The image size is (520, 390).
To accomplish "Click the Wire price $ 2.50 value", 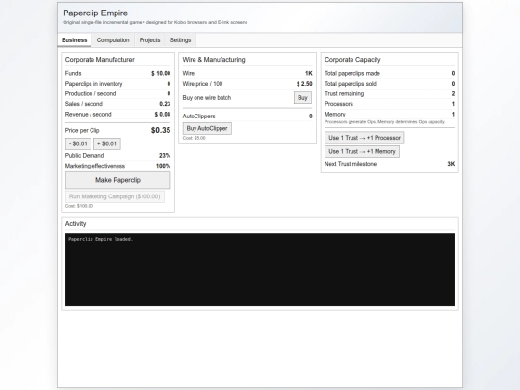I will (304, 84).
